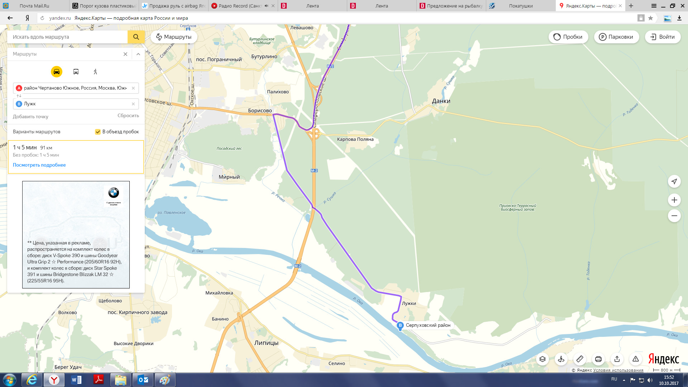Open the Маршруты button on the map
This screenshot has height=387, width=688.
pos(174,37)
